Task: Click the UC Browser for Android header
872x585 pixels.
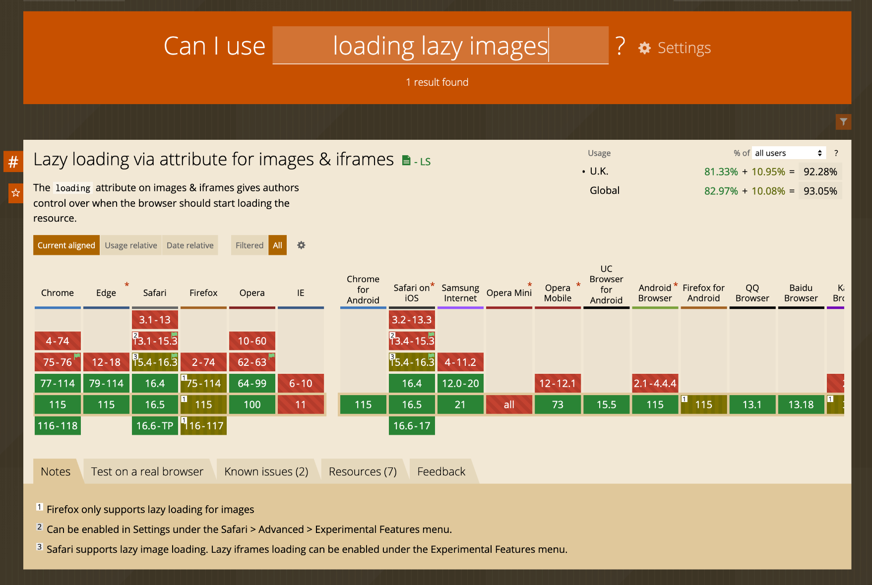Action: coord(606,285)
